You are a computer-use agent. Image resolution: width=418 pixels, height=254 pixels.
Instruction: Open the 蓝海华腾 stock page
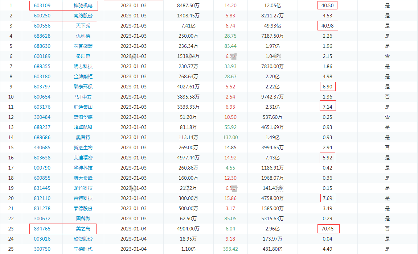83,117
